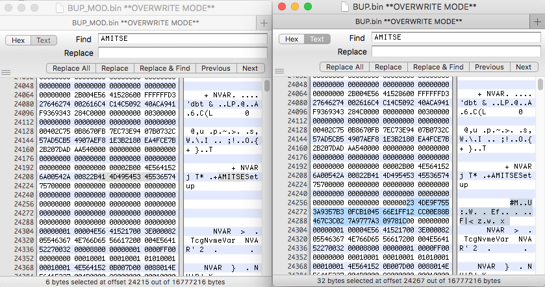The image size is (545, 287).
Task: Click hex bytes 52270032 in BUP.bin row 24336
Action: [x=329, y=248]
